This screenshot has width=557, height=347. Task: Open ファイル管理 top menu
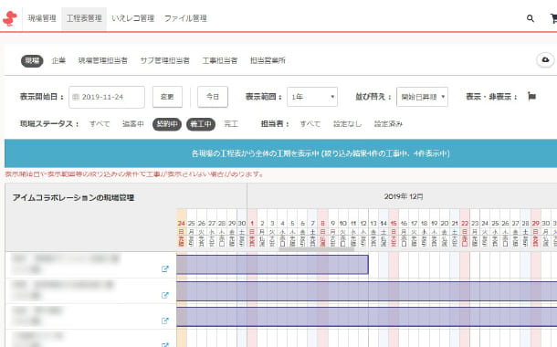tap(185, 18)
